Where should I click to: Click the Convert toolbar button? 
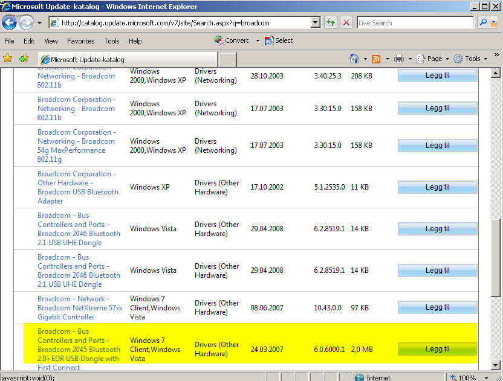click(232, 40)
